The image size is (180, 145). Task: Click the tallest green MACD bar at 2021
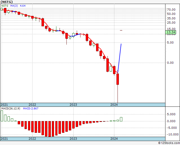(x=2, y=116)
